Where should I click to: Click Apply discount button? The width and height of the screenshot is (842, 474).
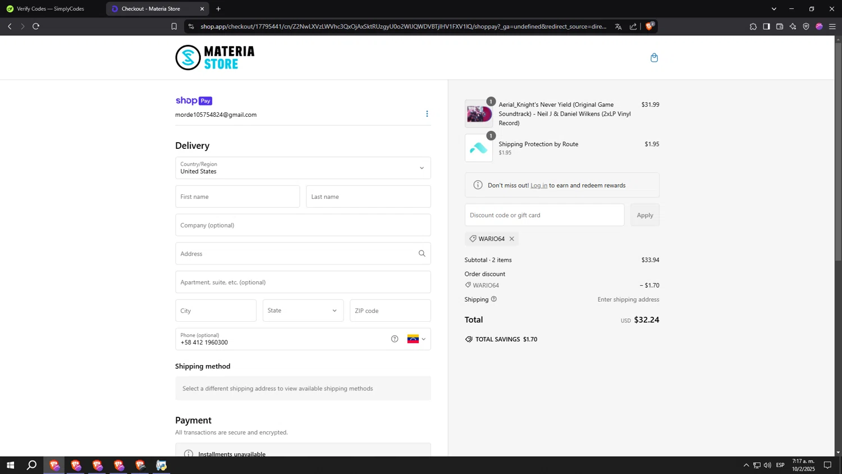[645, 215]
